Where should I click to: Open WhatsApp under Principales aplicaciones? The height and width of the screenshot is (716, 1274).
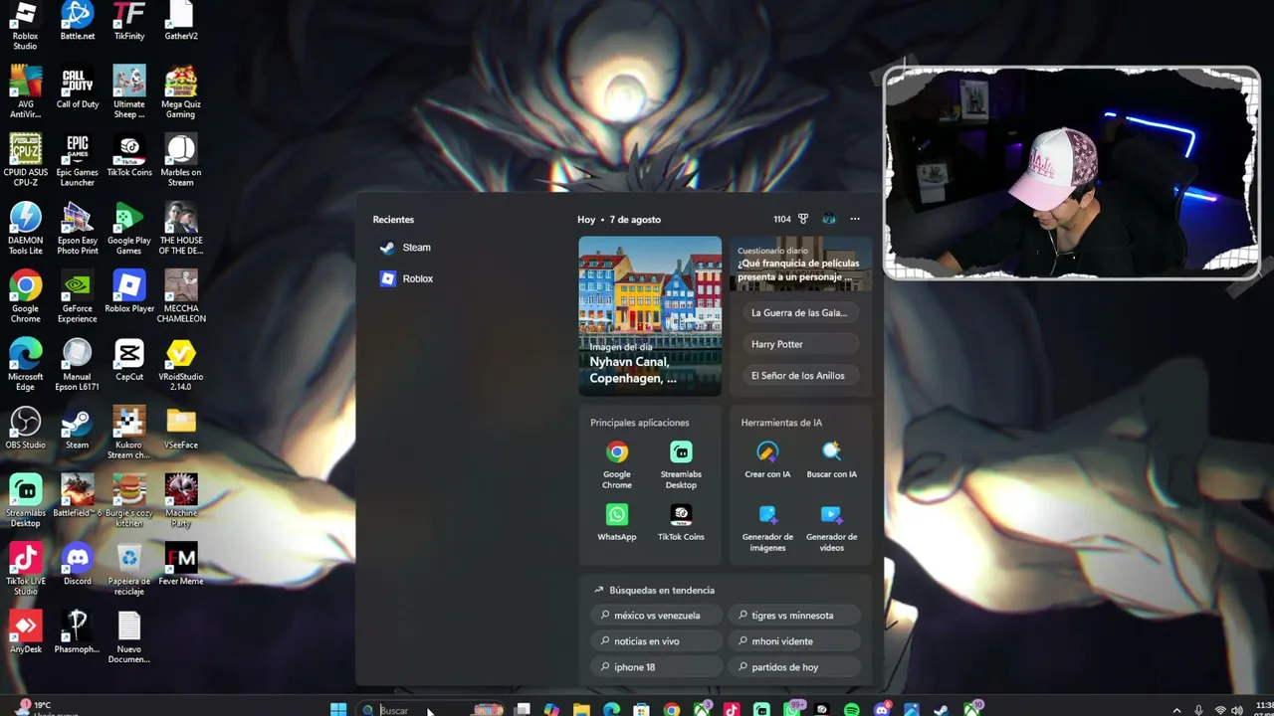tap(617, 522)
